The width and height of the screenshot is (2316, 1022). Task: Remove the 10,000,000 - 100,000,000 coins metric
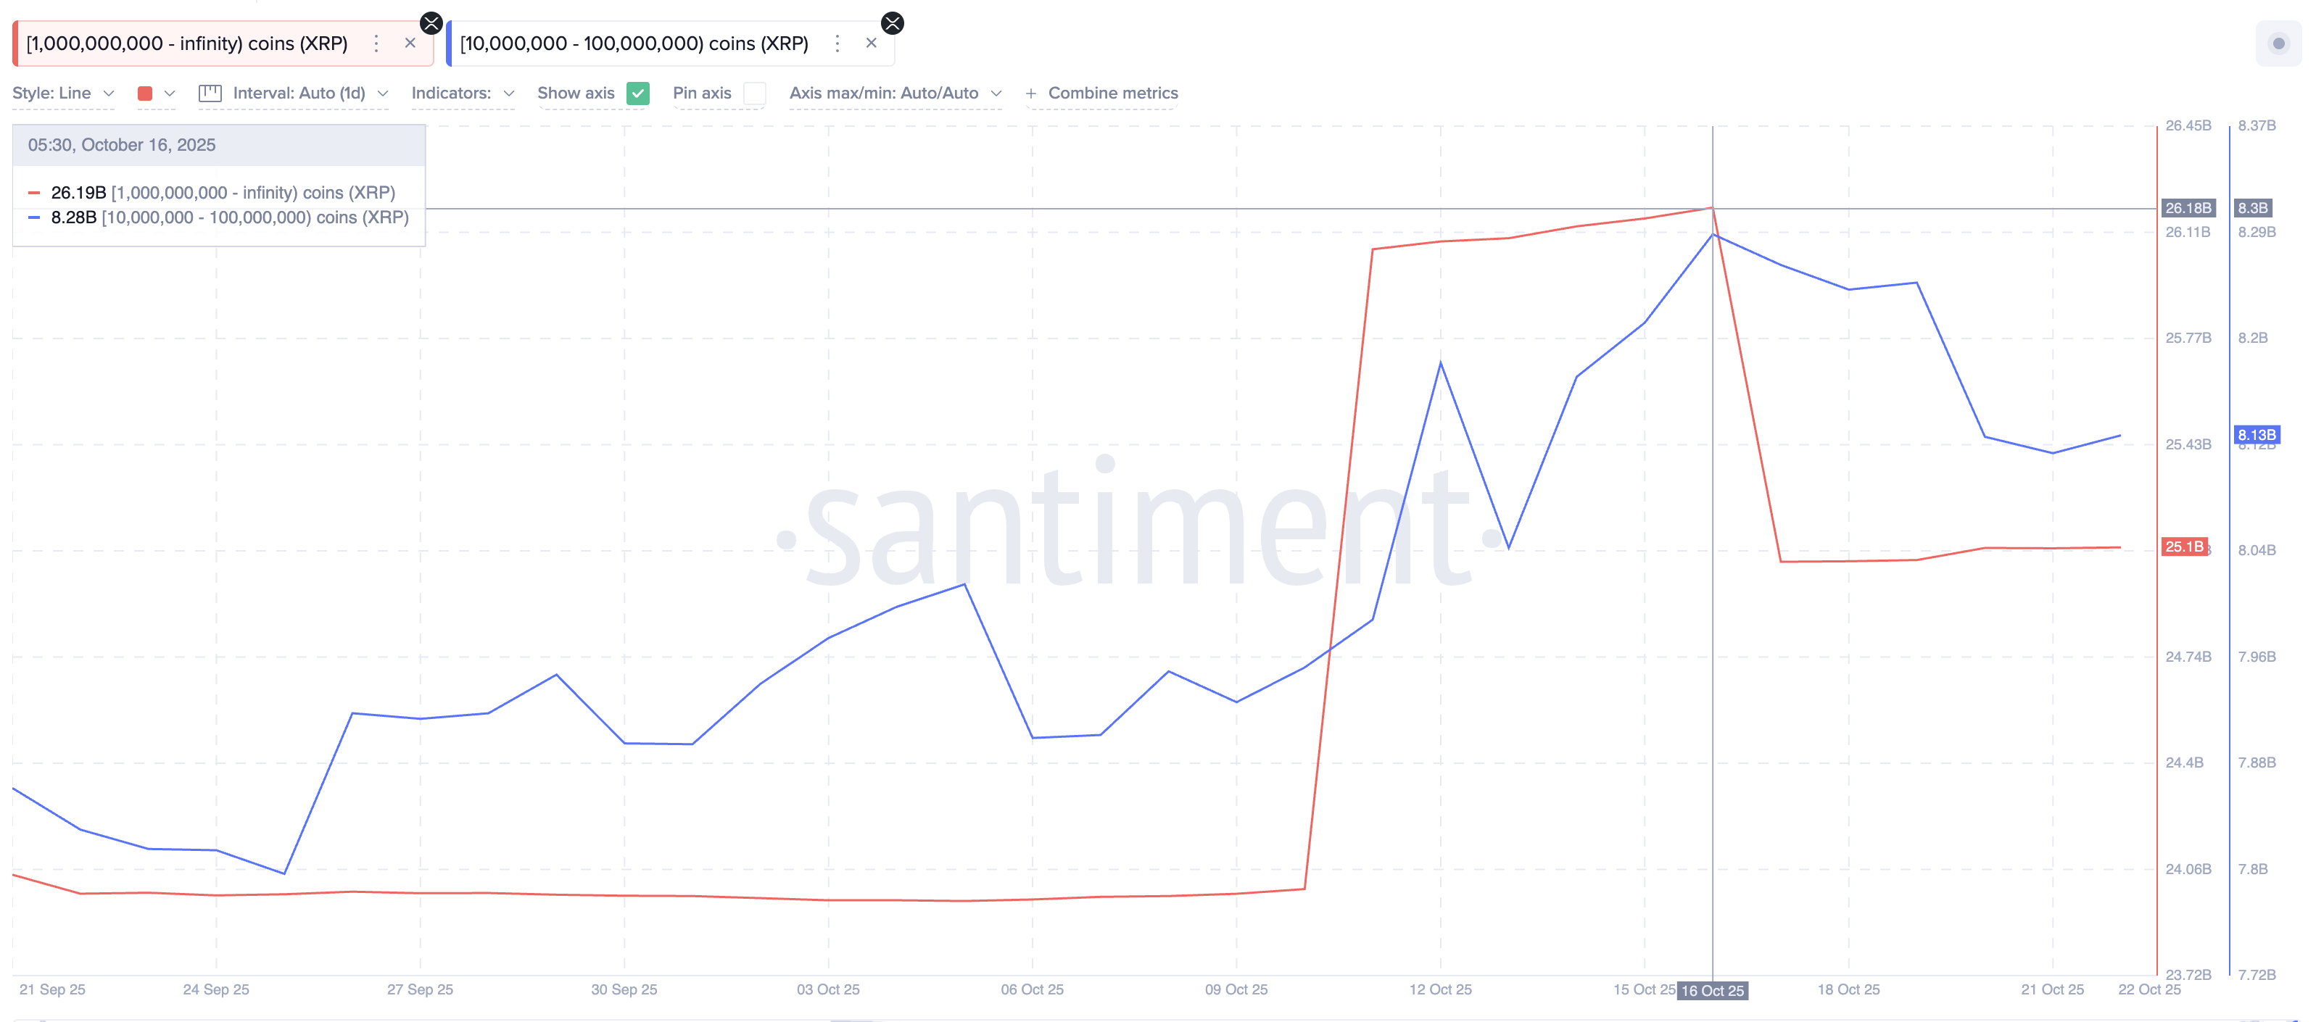pos(870,43)
